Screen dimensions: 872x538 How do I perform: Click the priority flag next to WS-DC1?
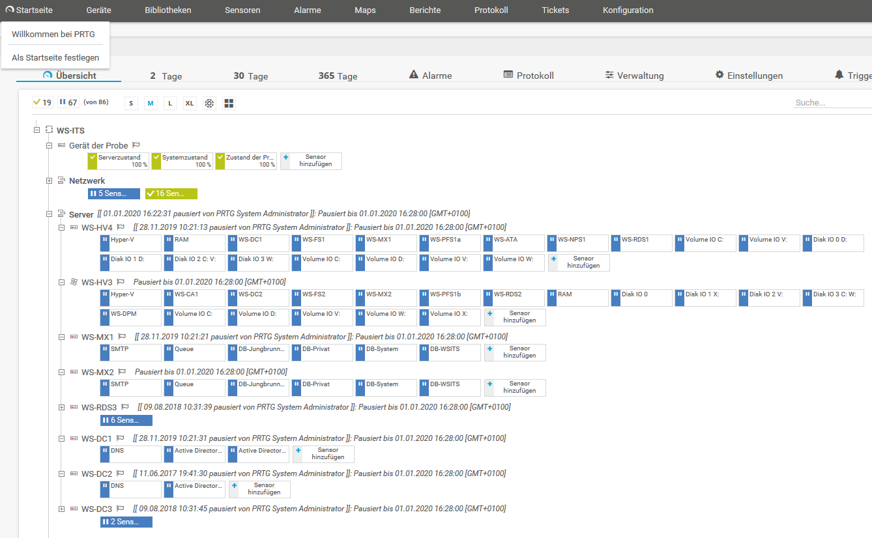121,438
